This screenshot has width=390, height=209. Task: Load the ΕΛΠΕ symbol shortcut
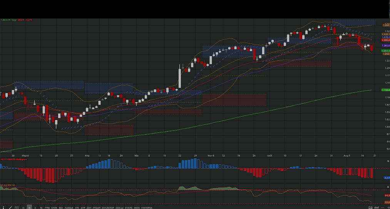point(54,208)
